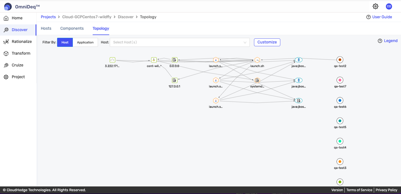This screenshot has width=401, height=194.
Task: Switch to the Components tab
Action: [72, 28]
